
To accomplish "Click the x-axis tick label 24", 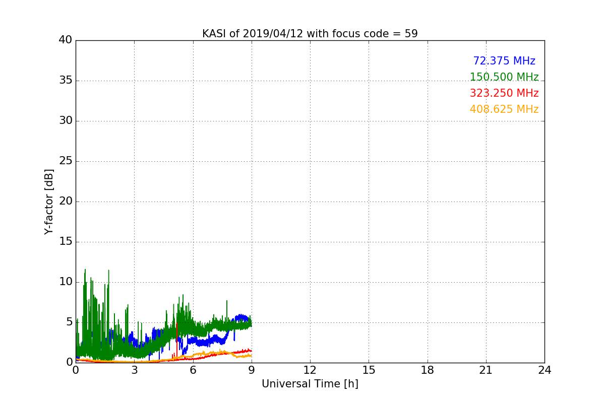I will (x=544, y=370).
